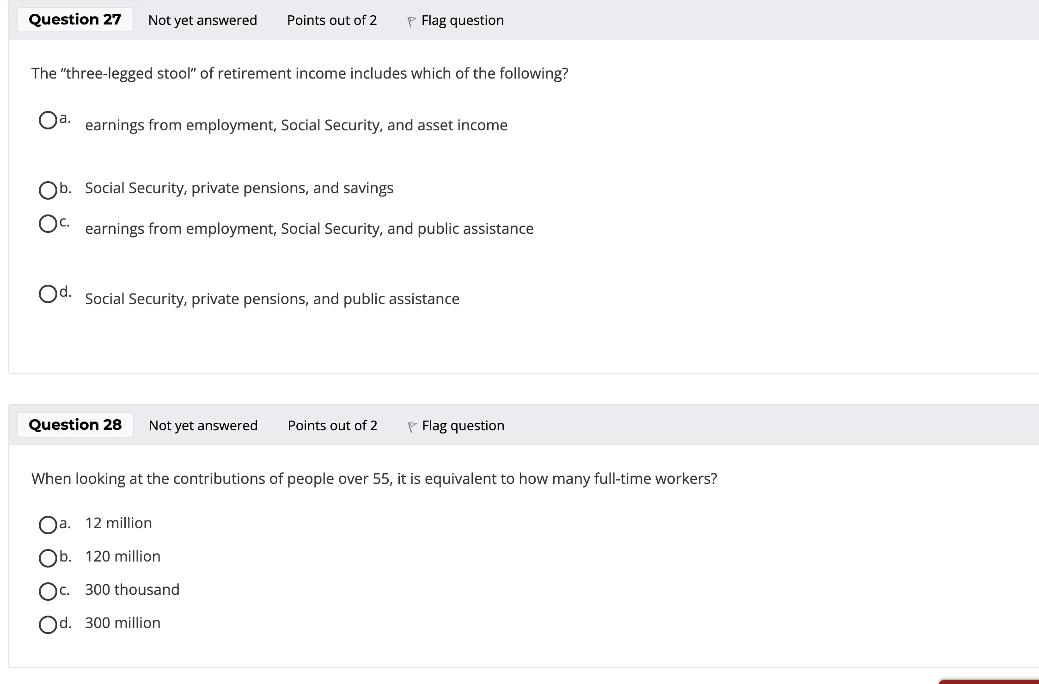Click the red button at bottom right corner
This screenshot has height=684, width=1039.
pos(989,682)
